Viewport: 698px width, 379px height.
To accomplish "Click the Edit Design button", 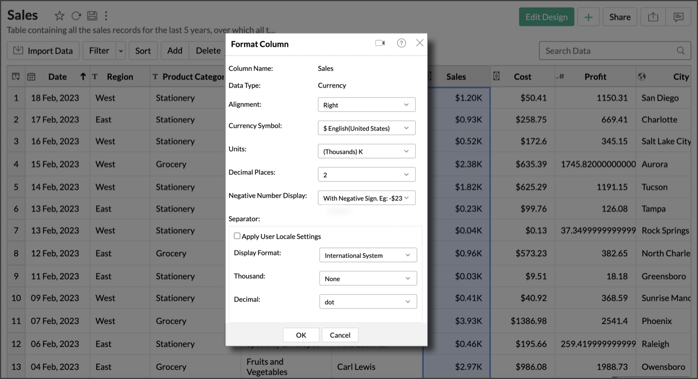I will [x=546, y=17].
